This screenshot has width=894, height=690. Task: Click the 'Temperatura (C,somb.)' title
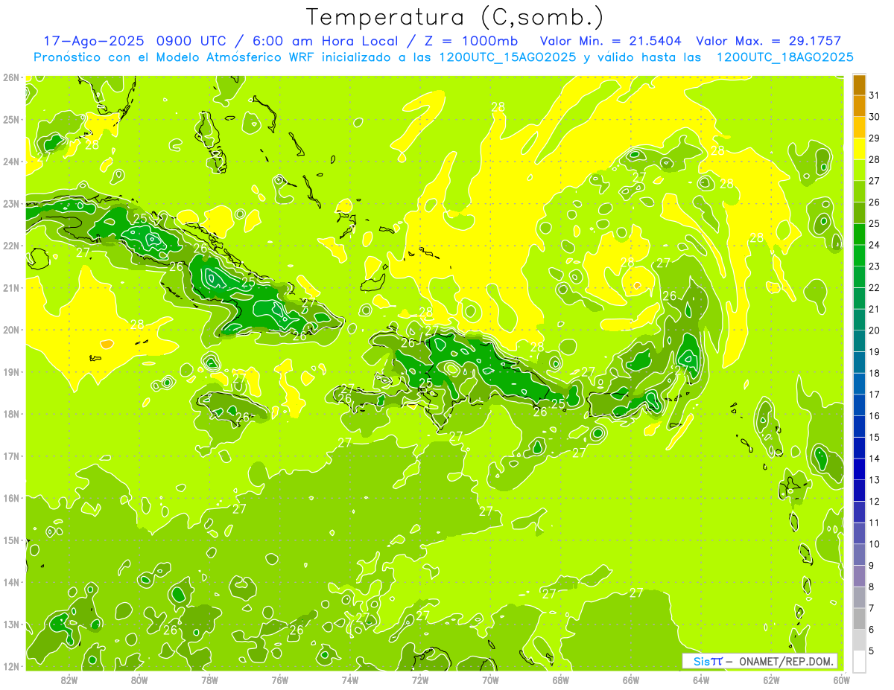pos(455,17)
